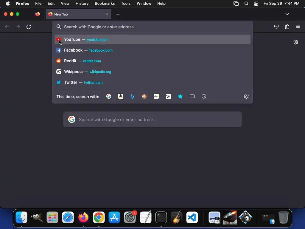Close the New Tab tab
This screenshot has width=305, height=229.
(x=107, y=14)
